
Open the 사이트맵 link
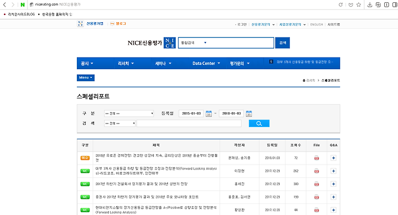(333, 25)
